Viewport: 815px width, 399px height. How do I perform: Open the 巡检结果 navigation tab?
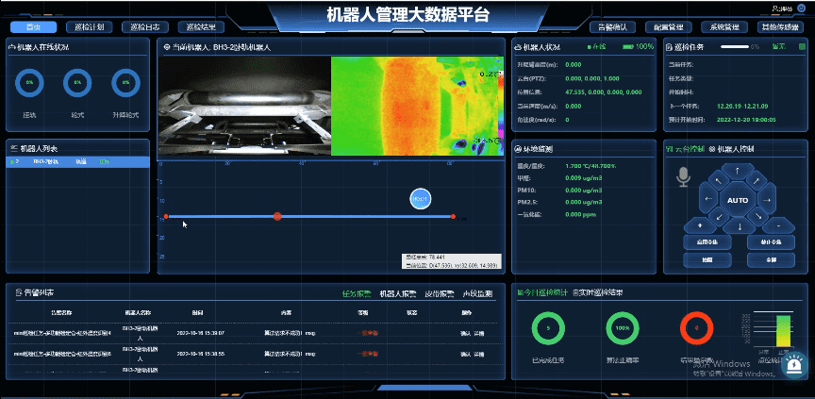pyautogui.click(x=201, y=27)
